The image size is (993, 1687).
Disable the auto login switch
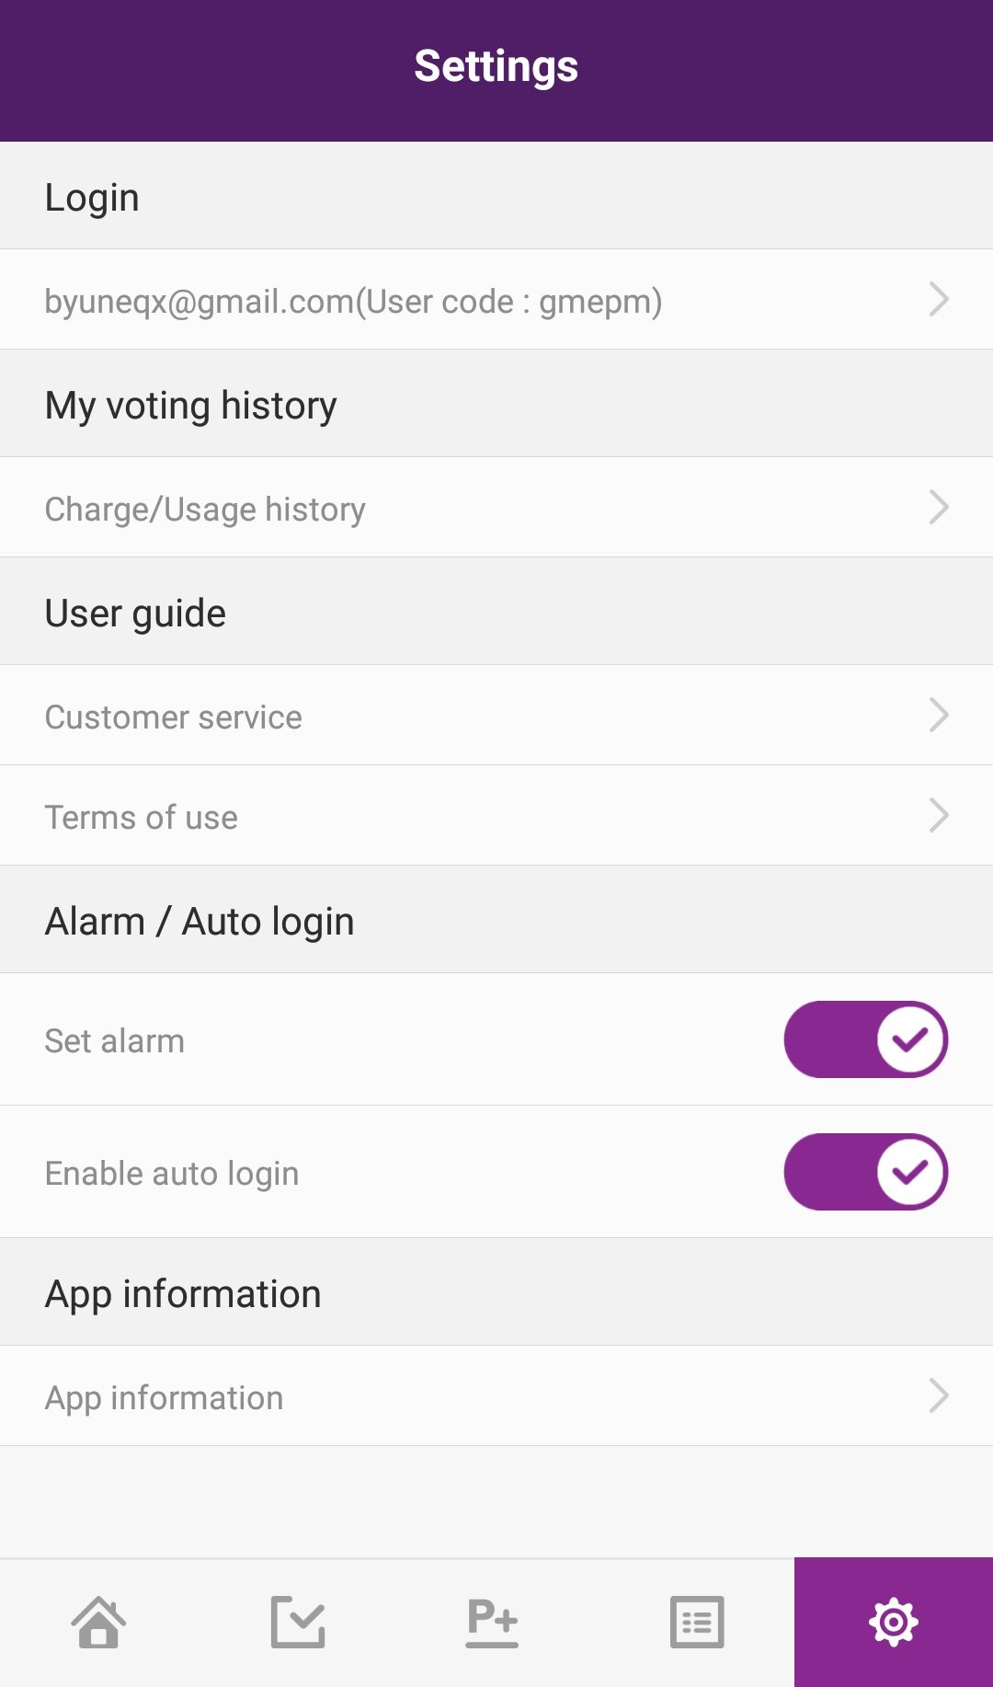[865, 1172]
